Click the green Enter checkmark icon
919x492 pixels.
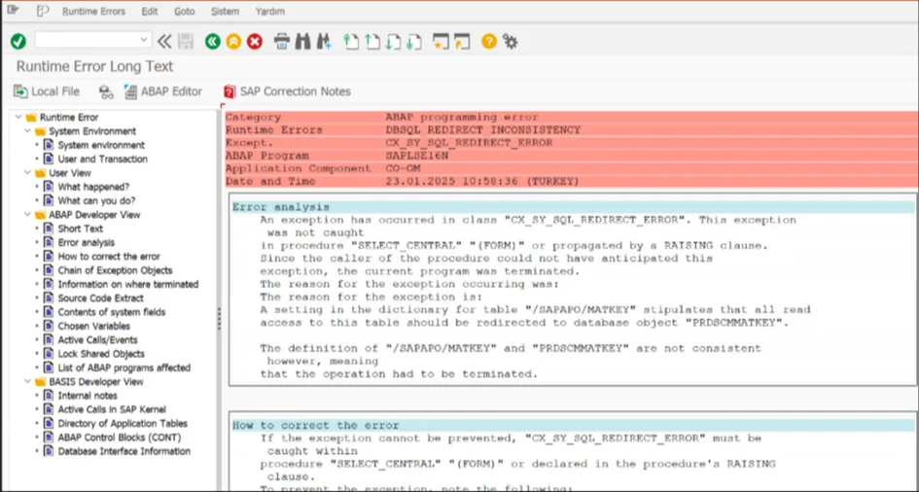(x=18, y=41)
